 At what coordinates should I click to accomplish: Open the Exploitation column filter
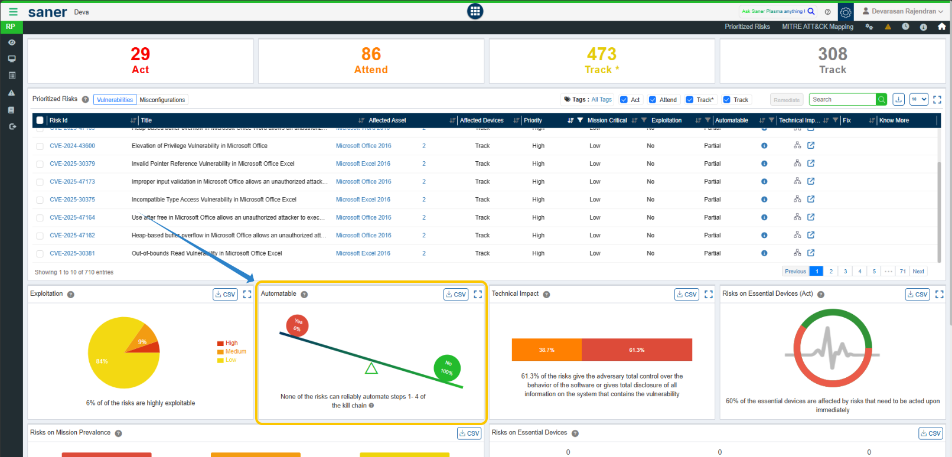point(708,120)
